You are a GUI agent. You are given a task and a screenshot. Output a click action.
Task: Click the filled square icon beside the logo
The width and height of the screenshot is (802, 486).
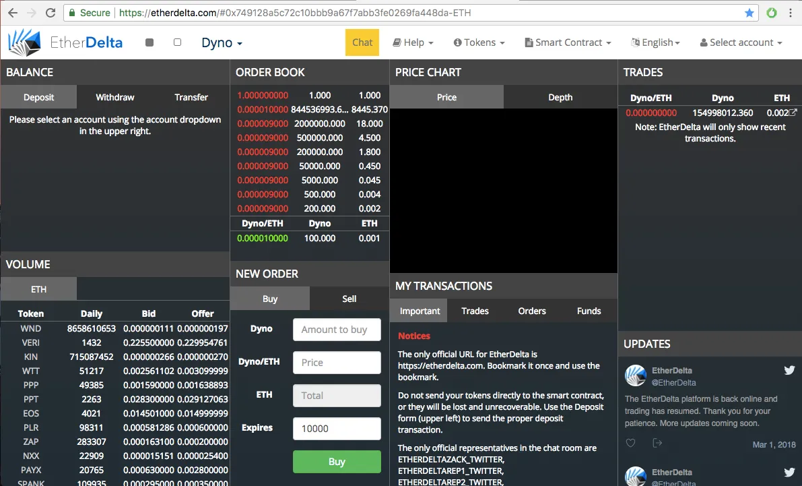coord(149,42)
